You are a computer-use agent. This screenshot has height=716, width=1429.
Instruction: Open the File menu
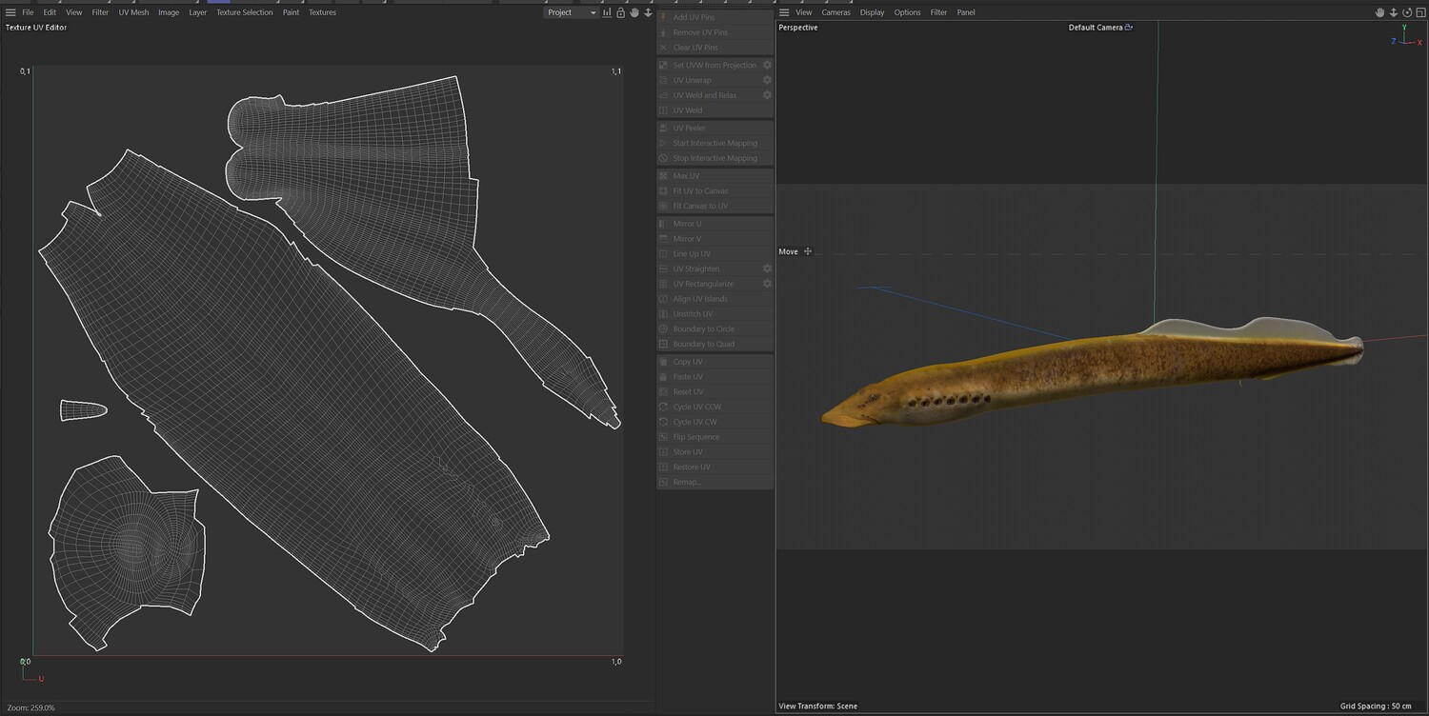pyautogui.click(x=28, y=12)
